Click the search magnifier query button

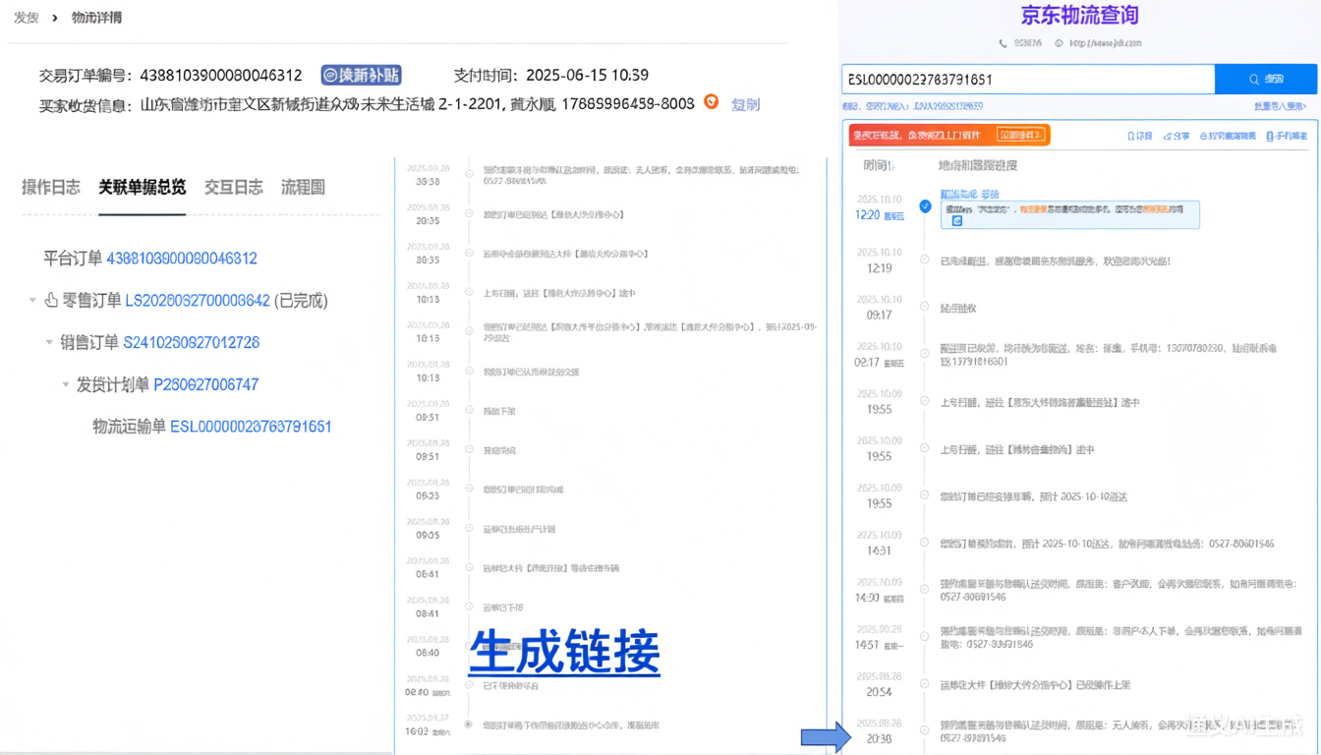[x=1265, y=80]
